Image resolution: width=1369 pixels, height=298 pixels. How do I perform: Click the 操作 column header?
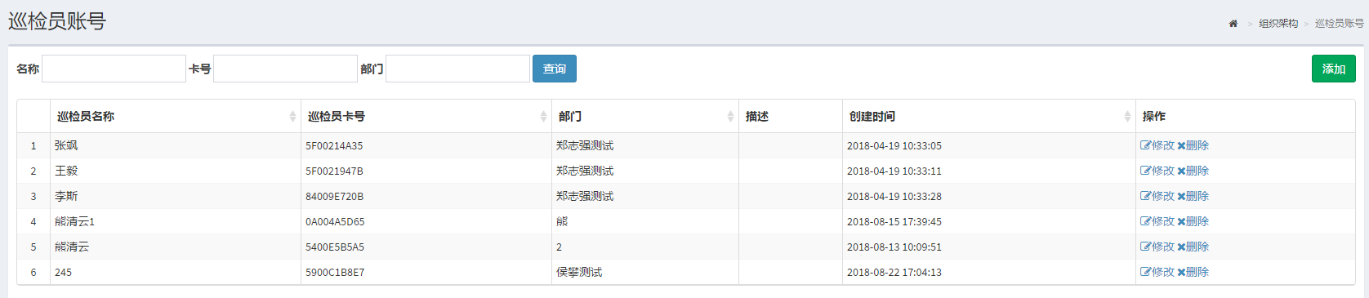1245,116
